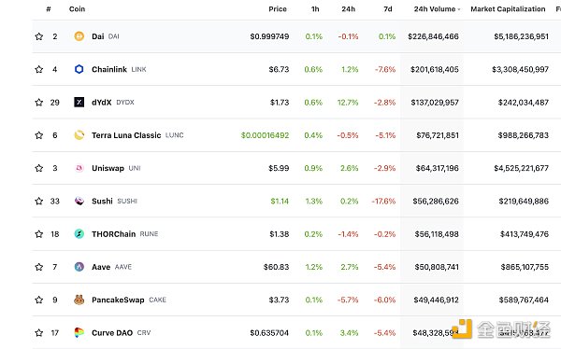Add Uniswap to favorites via star
Screen dimensions: 561x349
pos(39,168)
